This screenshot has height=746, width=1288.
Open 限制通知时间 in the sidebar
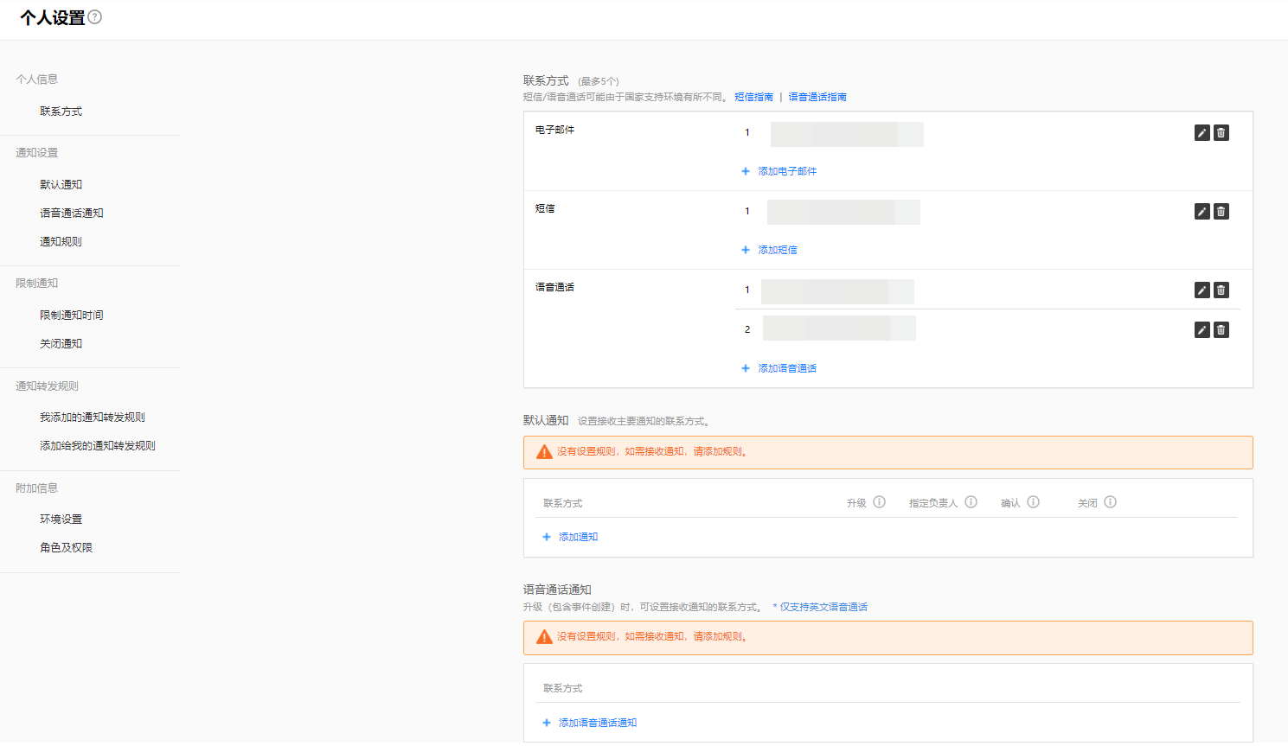71,316
